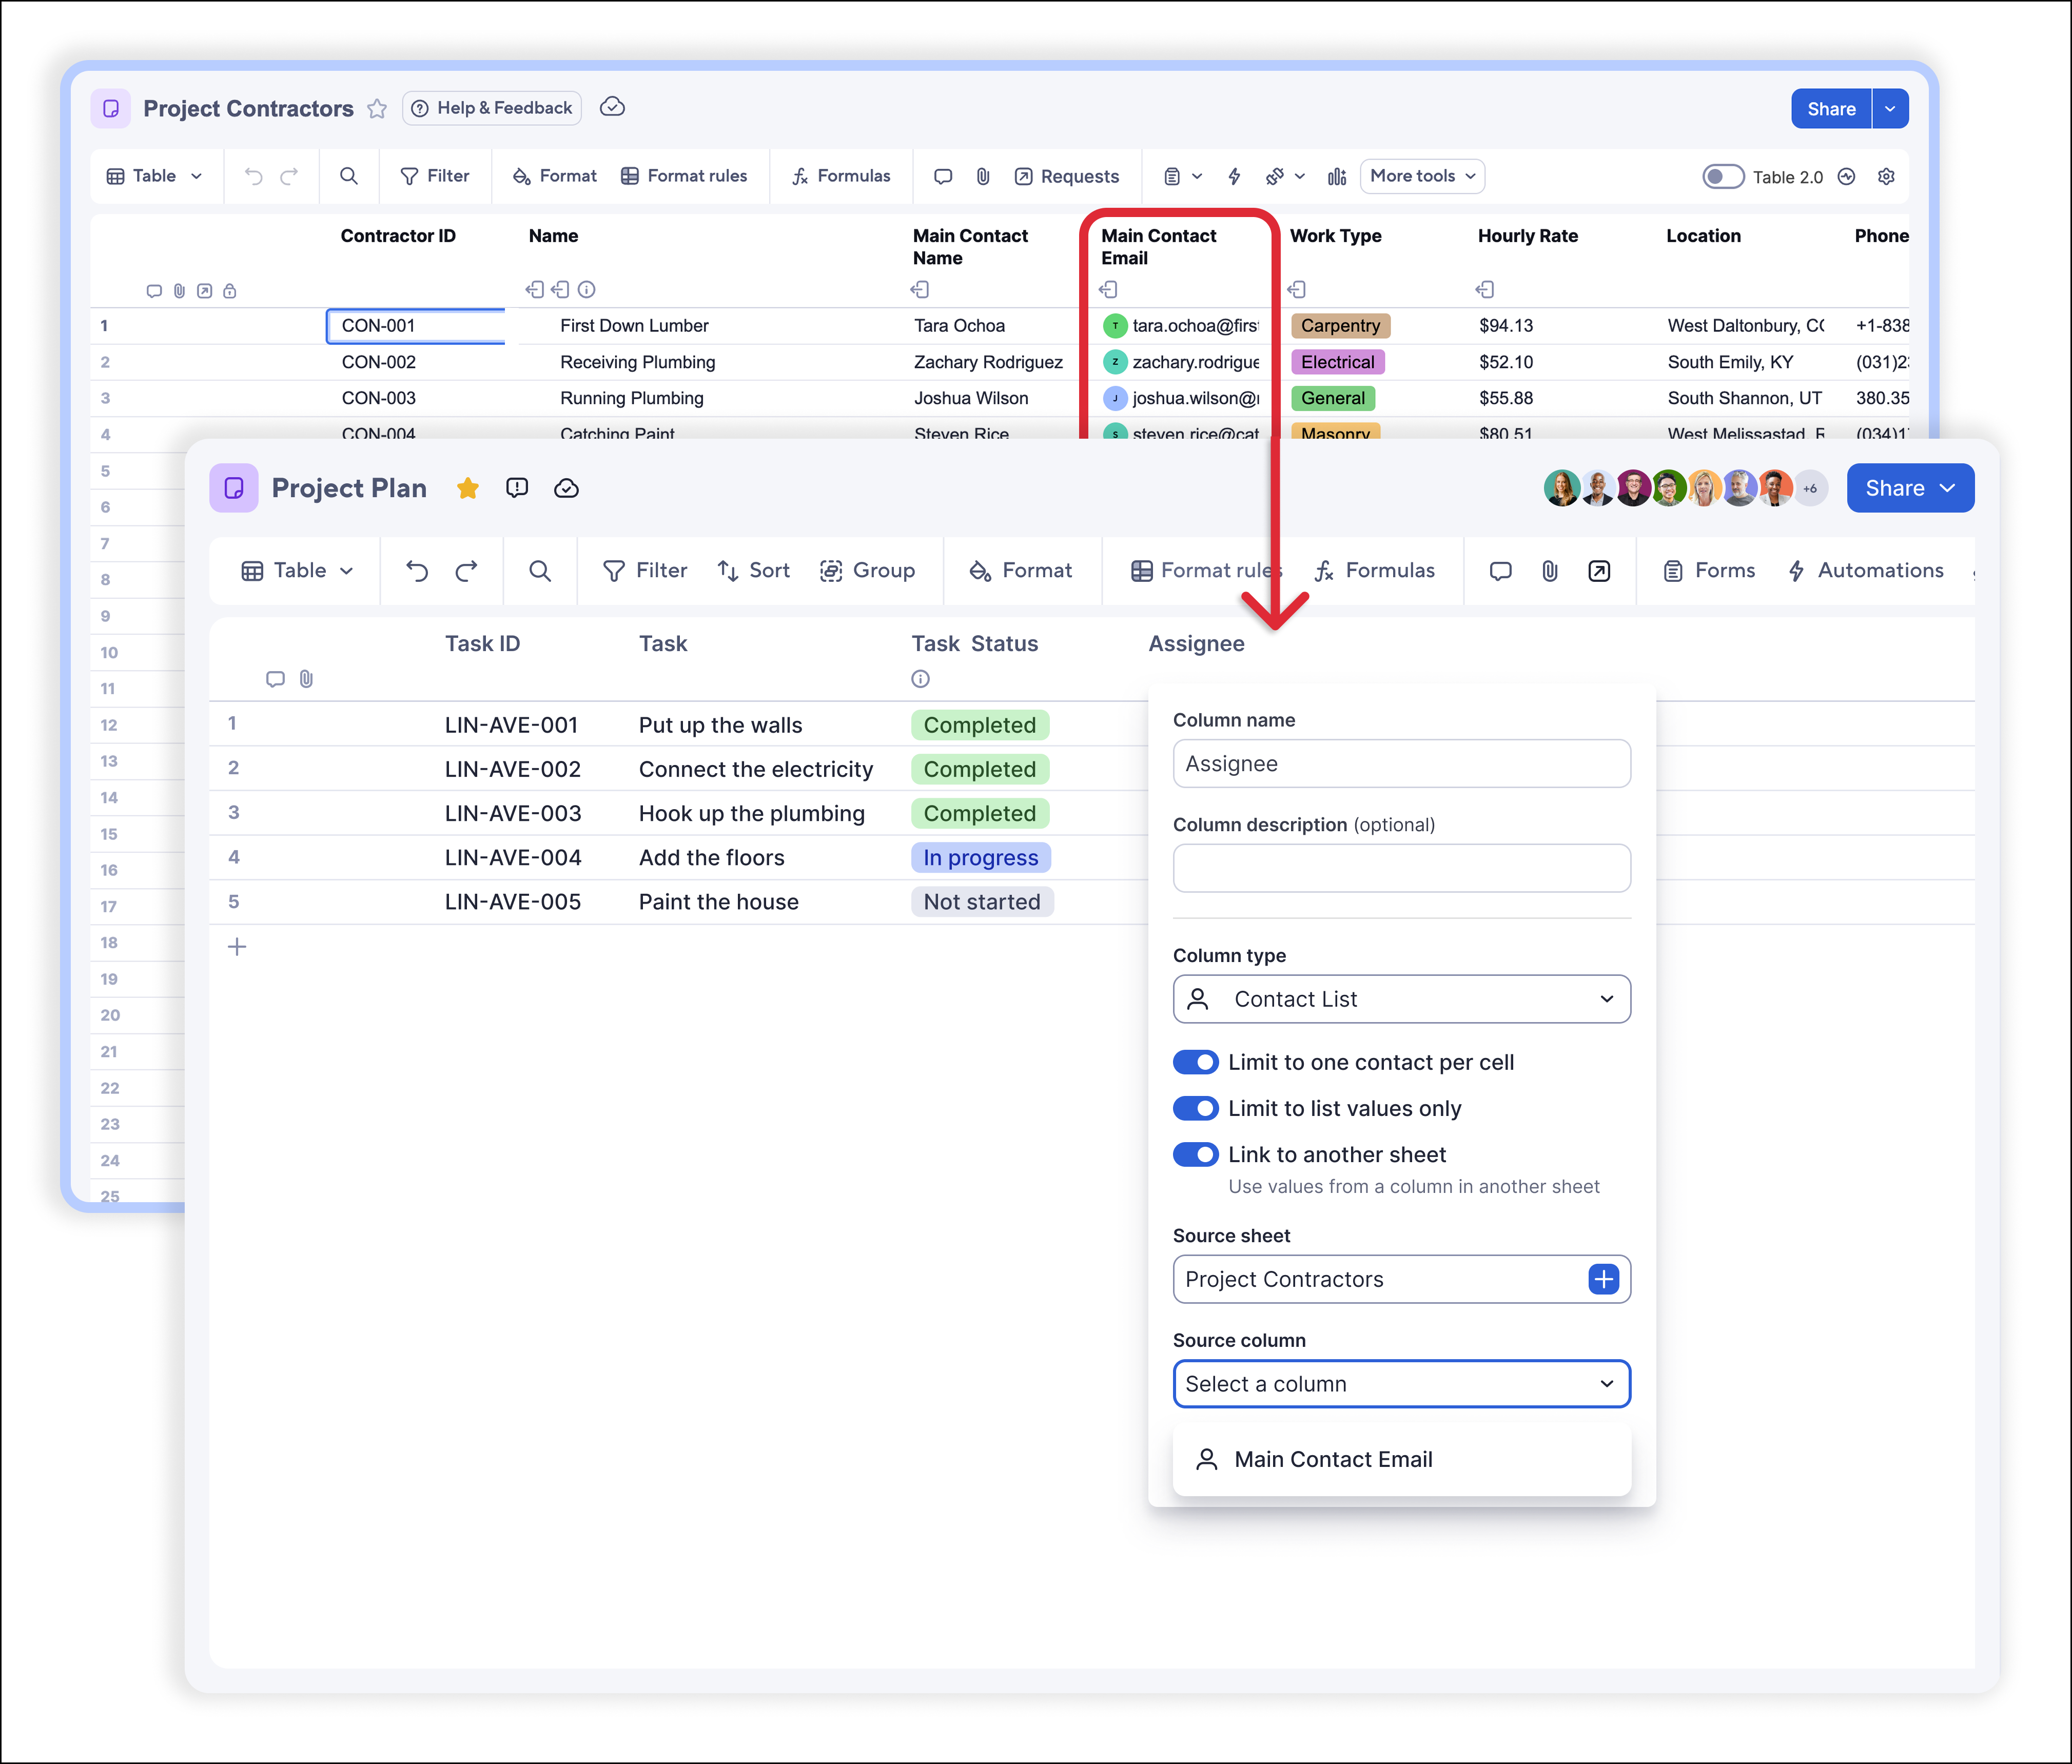Screen dimensions: 2072x1764
Task: Expand the Contact List column type dropdown
Action: pos(1401,999)
